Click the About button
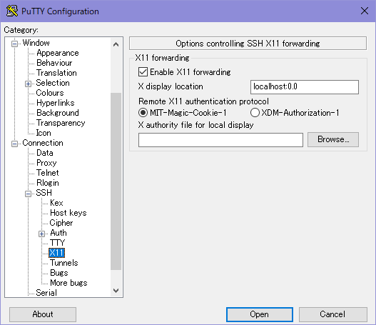Image resolution: width=376 pixels, height=325 pixels. coord(43,314)
